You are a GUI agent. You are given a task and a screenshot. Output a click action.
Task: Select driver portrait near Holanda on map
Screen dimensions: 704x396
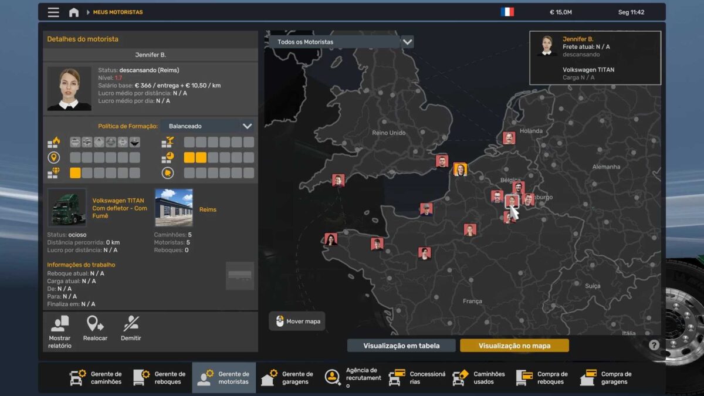tap(509, 138)
